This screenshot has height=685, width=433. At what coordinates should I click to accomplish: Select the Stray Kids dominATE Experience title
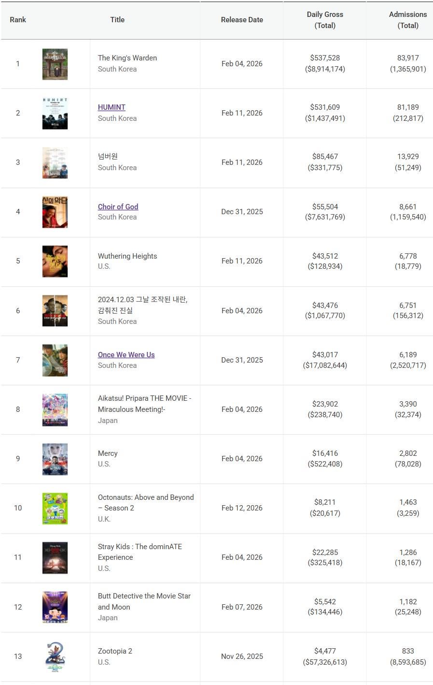pyautogui.click(x=140, y=552)
